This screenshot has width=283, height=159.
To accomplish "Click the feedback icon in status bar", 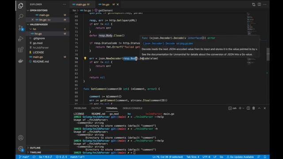I will 259,157.
